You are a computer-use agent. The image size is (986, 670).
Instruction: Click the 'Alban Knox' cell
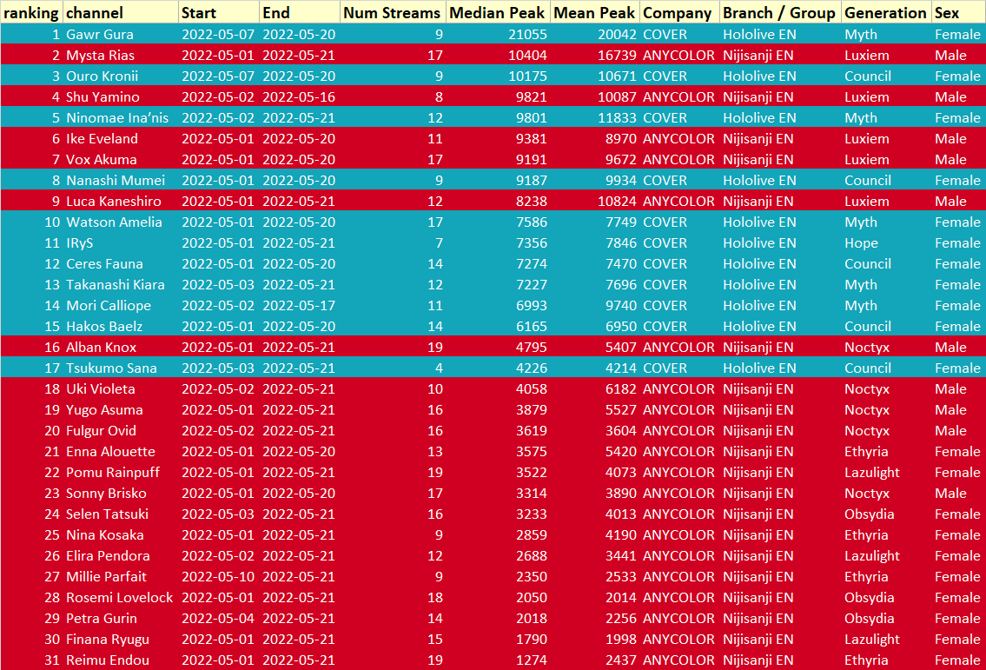(120, 348)
